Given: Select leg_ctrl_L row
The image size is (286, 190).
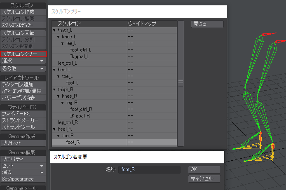Looking at the screenshot, I should (115, 63).
